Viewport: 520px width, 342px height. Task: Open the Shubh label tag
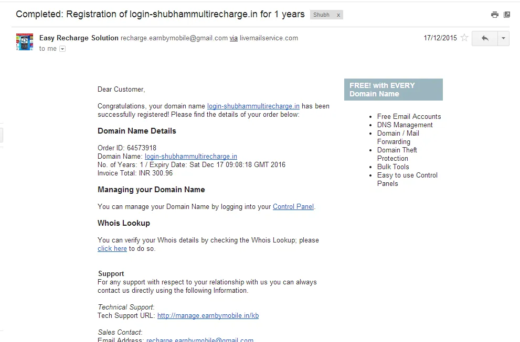pos(321,15)
